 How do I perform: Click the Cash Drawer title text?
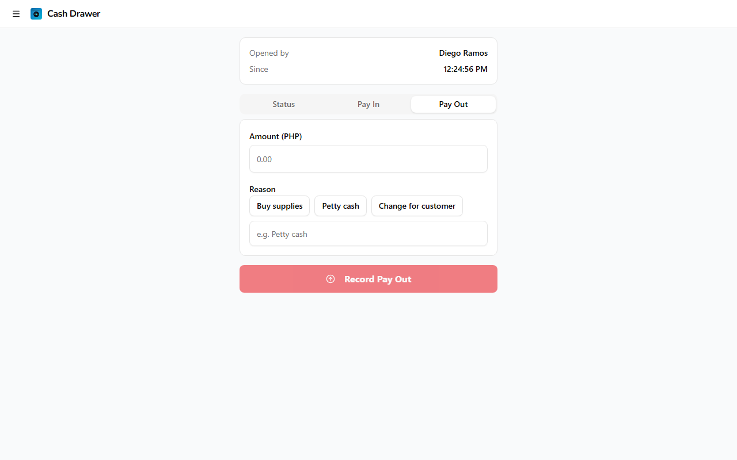(74, 14)
